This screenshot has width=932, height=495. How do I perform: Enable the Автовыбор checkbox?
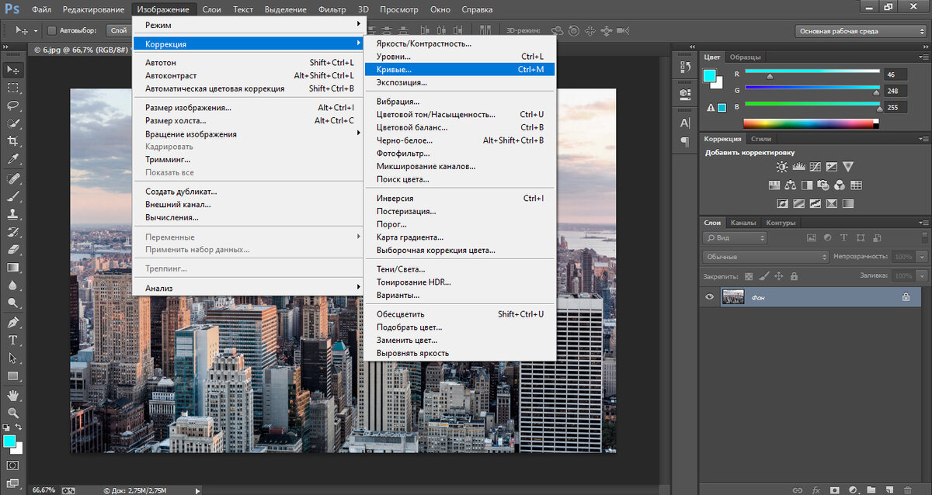tap(52, 31)
